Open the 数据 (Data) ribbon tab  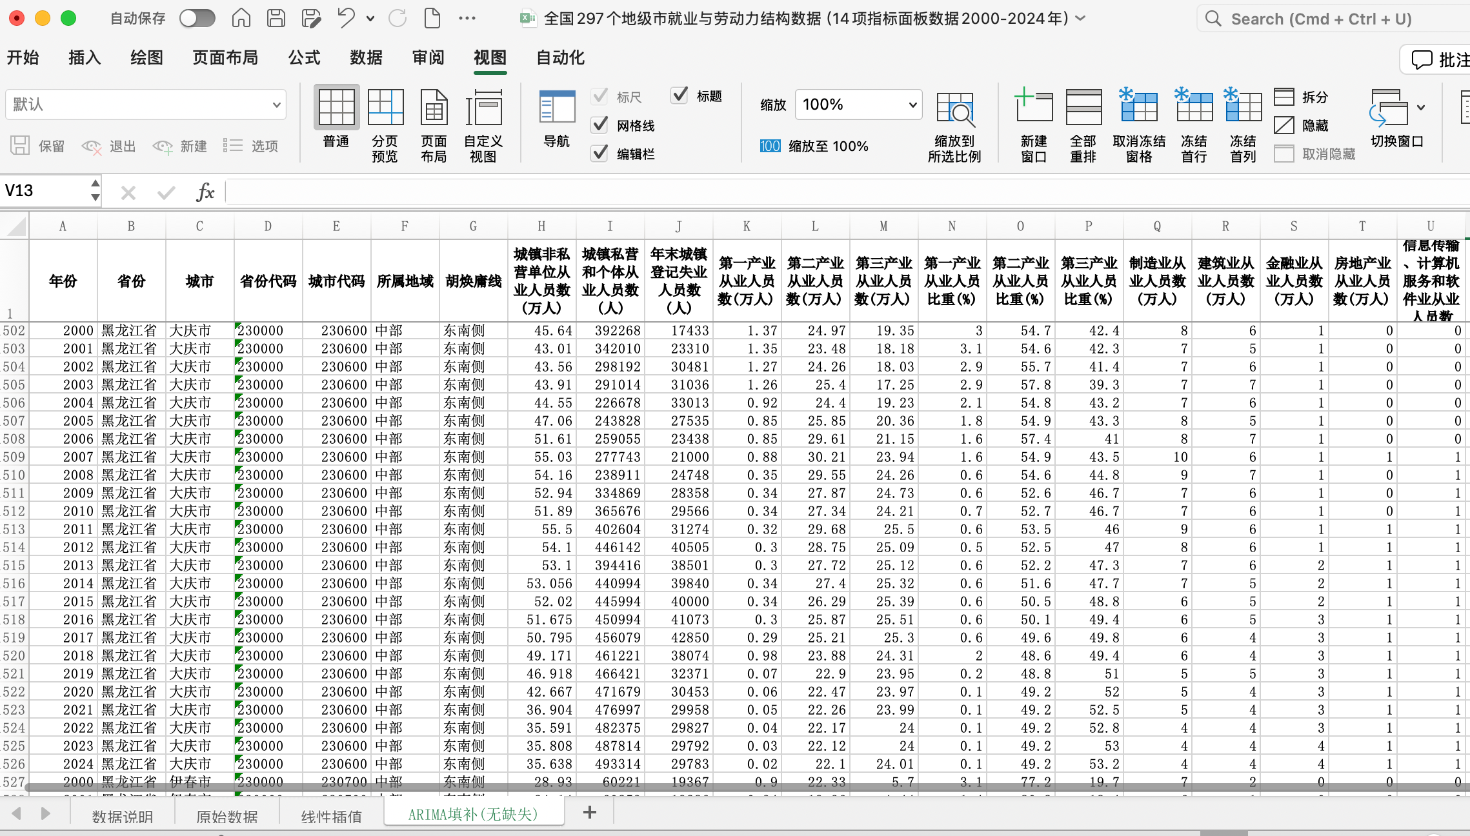click(x=366, y=58)
